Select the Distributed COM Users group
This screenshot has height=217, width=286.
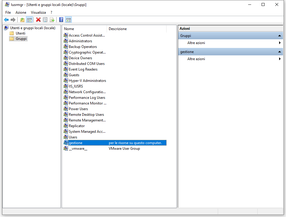(87, 64)
